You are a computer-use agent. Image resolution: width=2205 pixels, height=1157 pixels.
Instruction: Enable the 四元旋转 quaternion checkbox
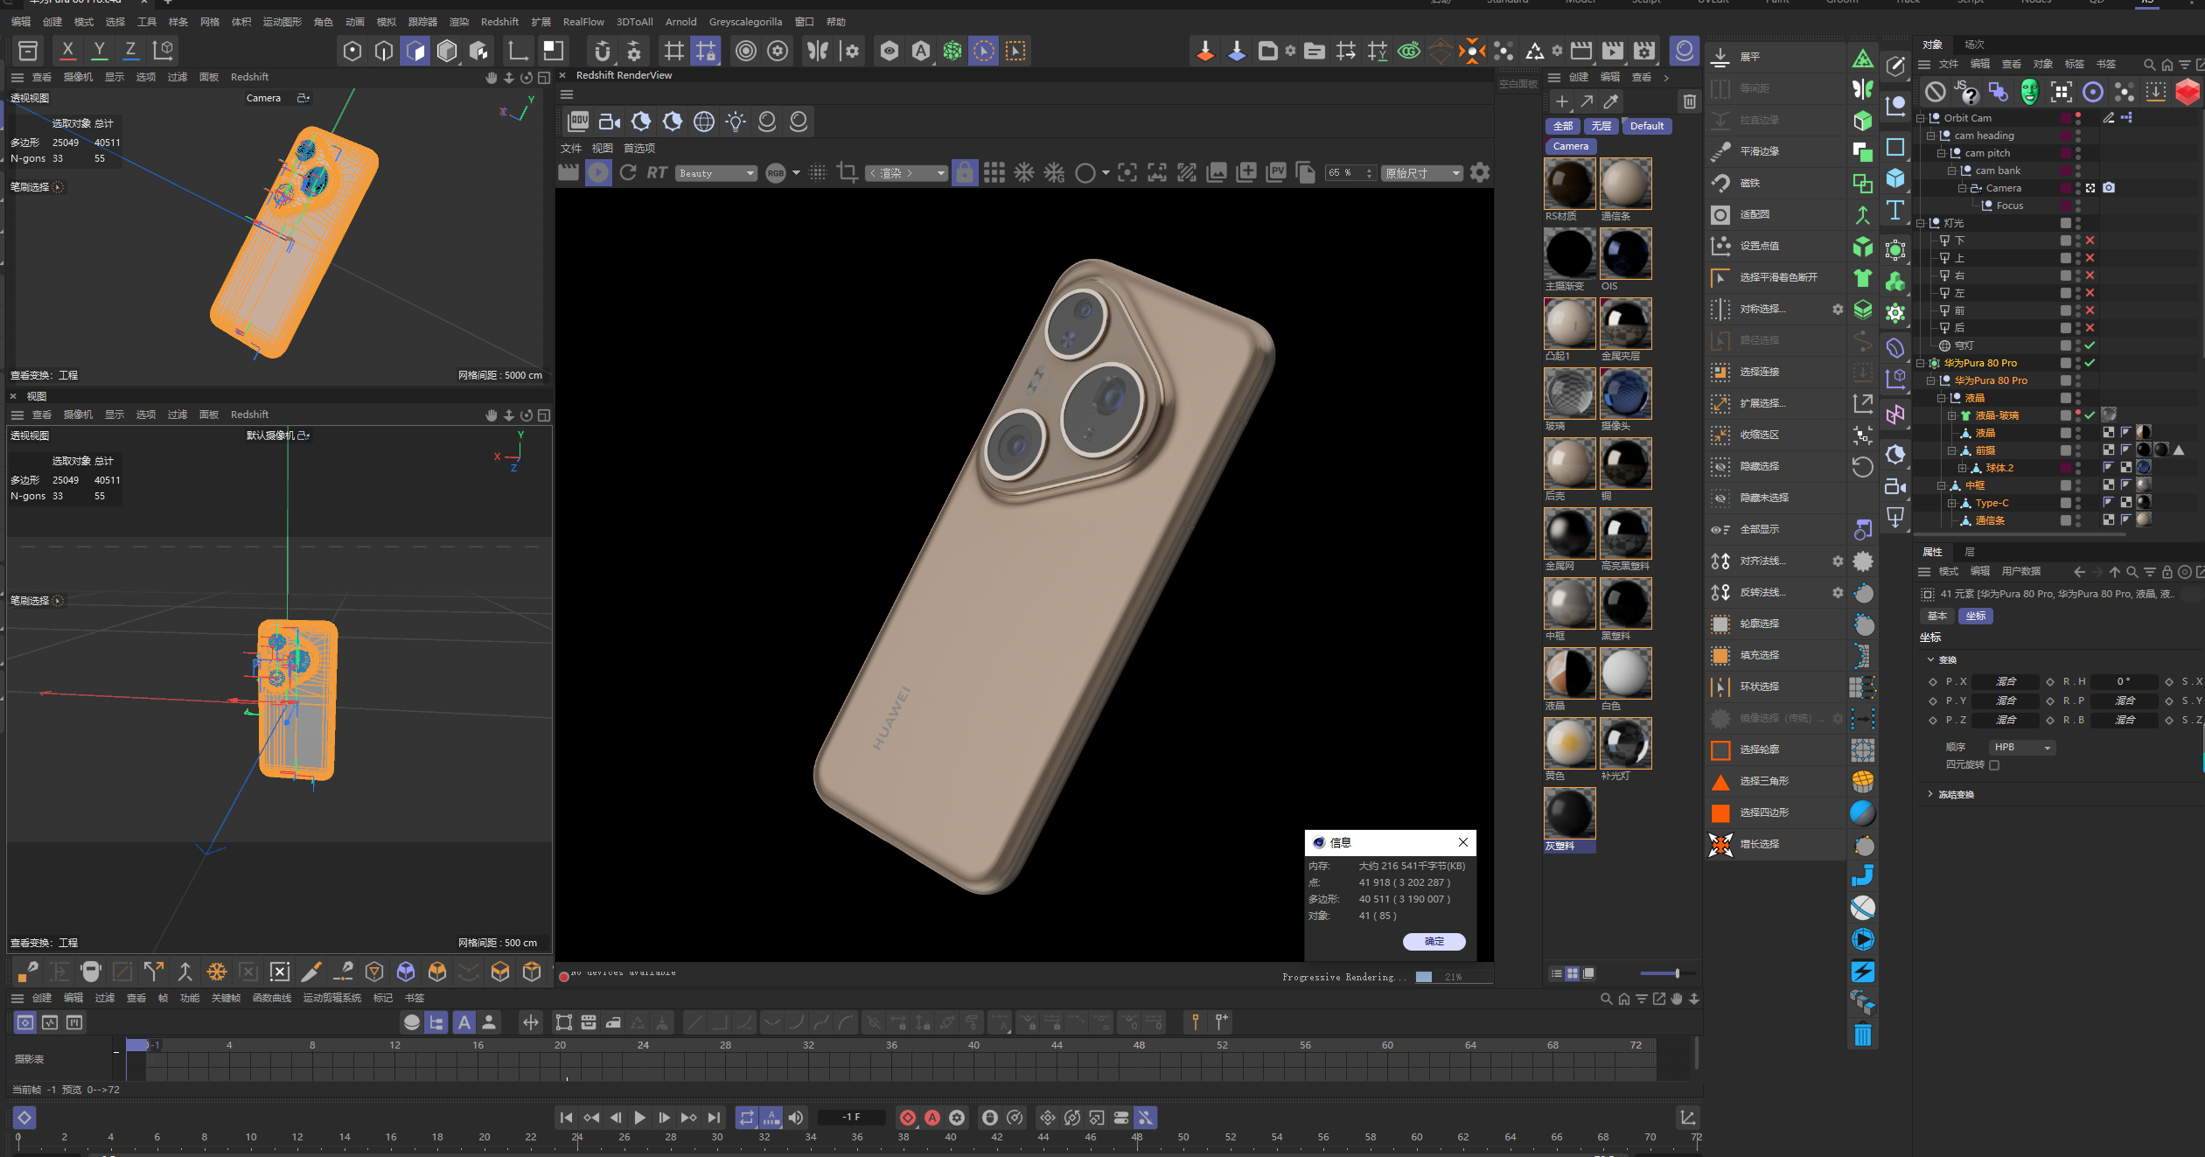1994,765
